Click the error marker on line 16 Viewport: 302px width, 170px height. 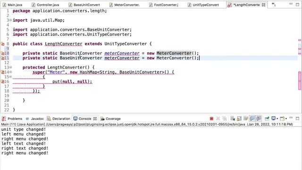pos(2,82)
